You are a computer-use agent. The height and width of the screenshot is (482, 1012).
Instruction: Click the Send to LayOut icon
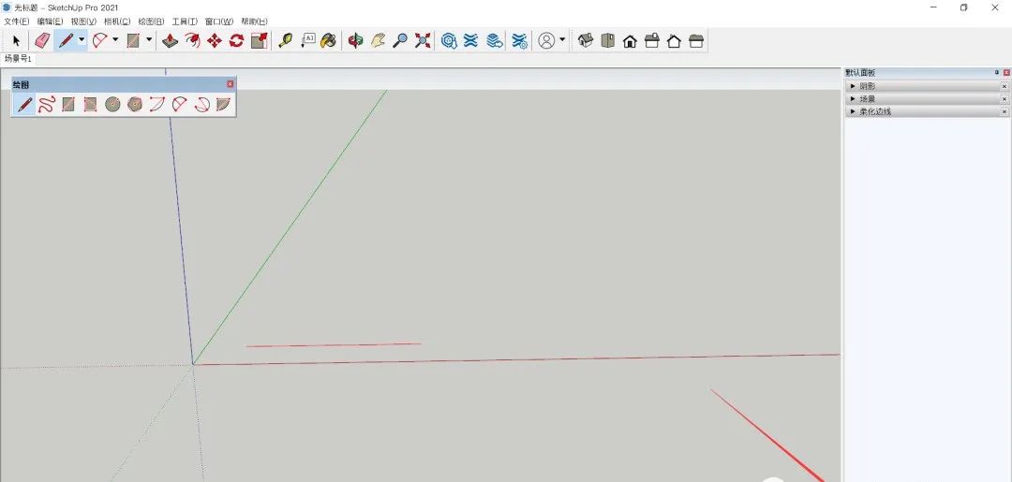(x=495, y=41)
